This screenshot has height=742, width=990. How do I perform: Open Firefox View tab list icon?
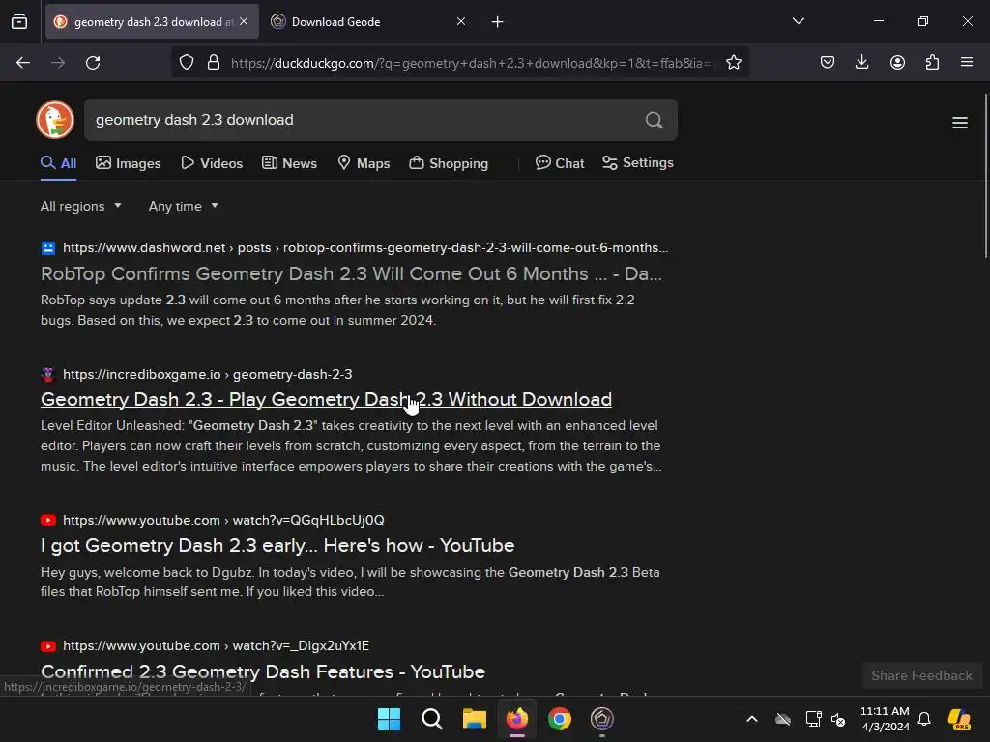(19, 21)
